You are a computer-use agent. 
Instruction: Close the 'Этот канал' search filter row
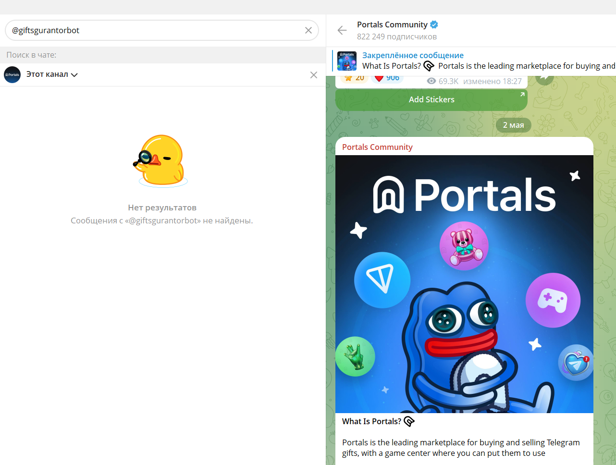[314, 75]
